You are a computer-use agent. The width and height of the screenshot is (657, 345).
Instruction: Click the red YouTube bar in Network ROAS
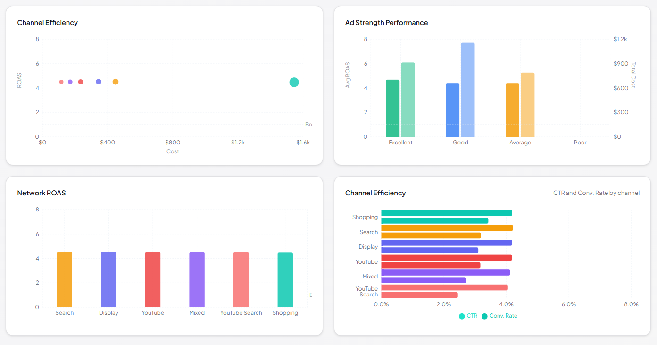coord(153,279)
